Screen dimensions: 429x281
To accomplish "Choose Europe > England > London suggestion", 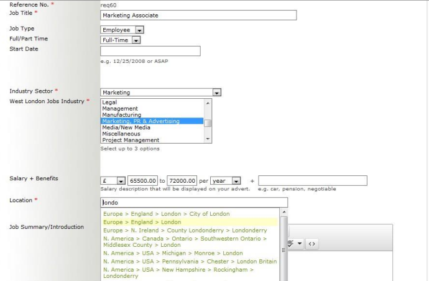I will click(x=190, y=222).
